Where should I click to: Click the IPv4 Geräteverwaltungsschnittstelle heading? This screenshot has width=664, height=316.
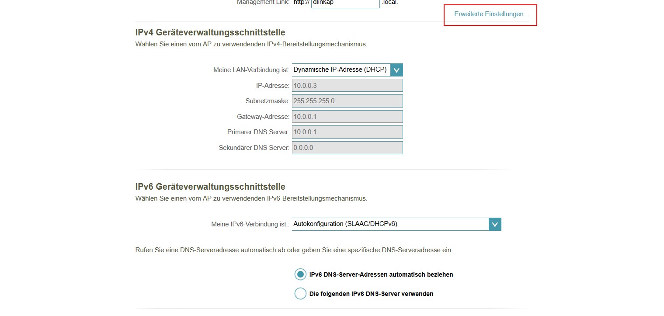tap(210, 32)
